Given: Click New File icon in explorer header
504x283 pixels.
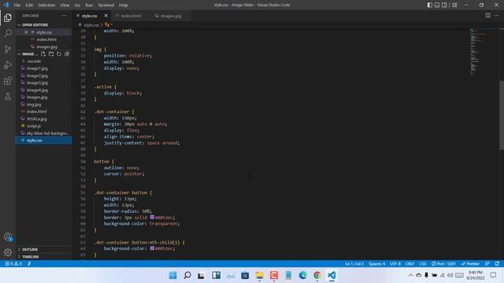Looking at the screenshot, I should point(43,54).
